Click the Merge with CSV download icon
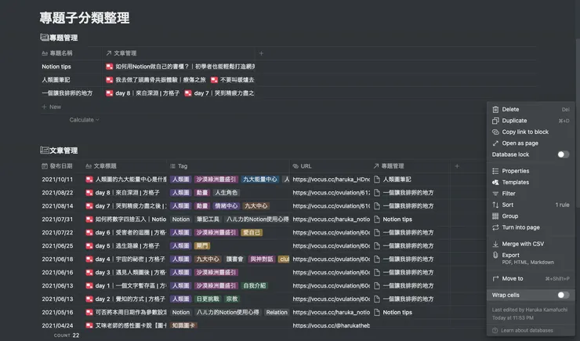This screenshot has width=580, height=341. (495, 244)
